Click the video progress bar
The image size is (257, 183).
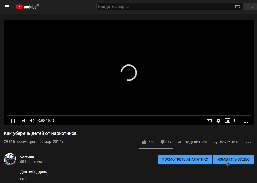129,115
